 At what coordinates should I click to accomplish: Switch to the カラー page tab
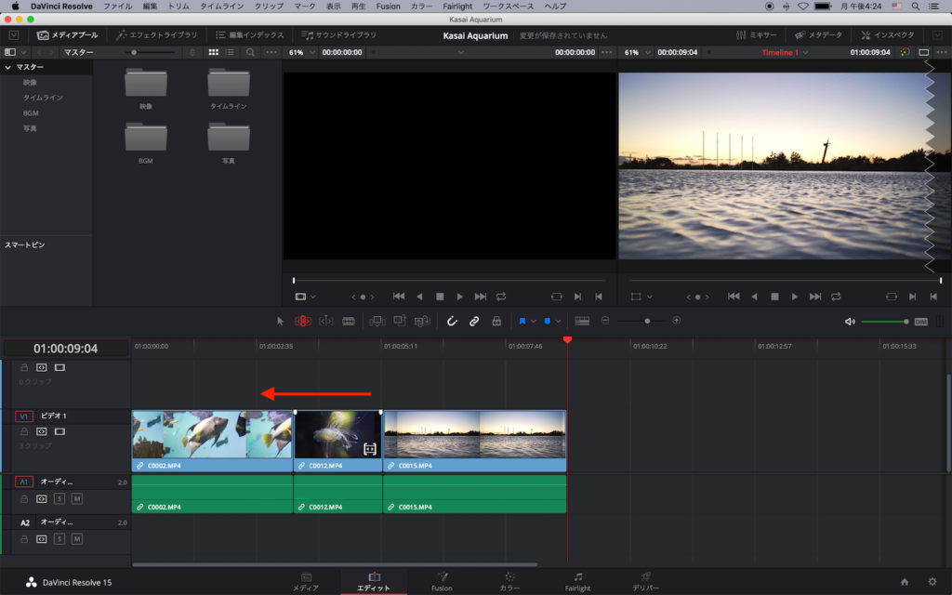509,581
